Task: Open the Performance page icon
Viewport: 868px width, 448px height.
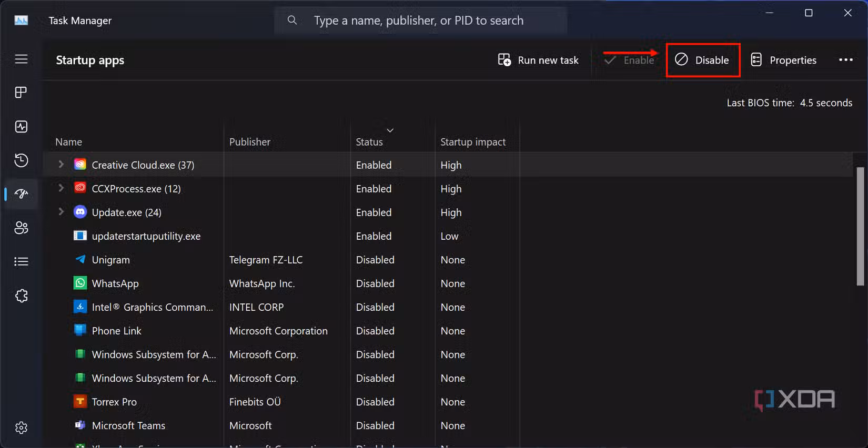Action: pos(21,127)
